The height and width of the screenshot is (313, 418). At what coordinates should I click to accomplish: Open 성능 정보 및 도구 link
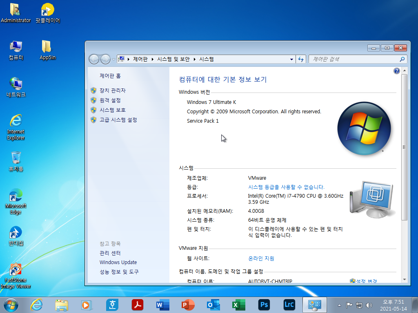pos(119,272)
